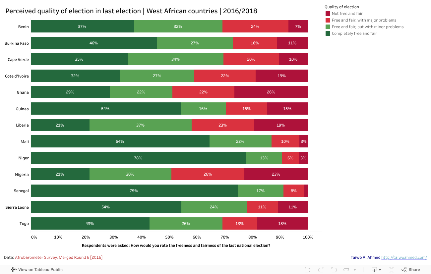Screen dimensions: 431x274
Task: Select 'Completely free and fair' legend swatch
Action: (x=328, y=33)
